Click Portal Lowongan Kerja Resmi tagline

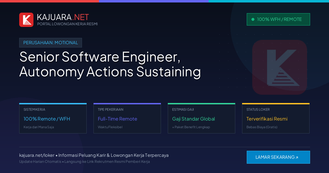[67, 24]
